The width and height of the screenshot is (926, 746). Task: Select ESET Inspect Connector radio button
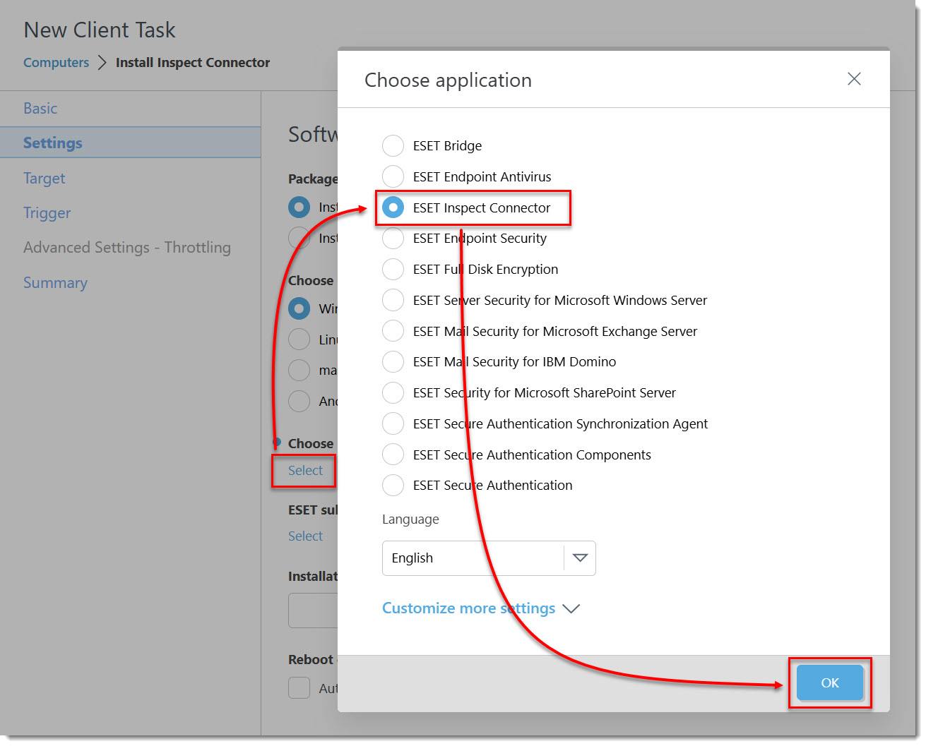[393, 207]
